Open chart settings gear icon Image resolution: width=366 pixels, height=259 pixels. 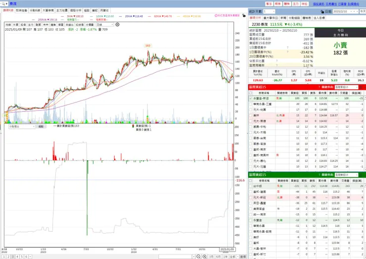[x=117, y=25]
